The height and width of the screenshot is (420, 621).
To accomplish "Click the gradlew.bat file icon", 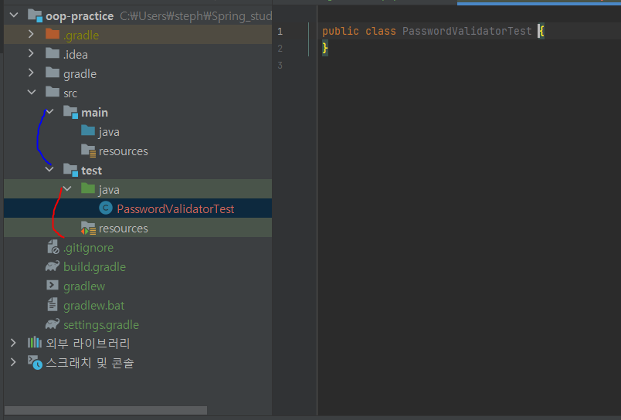I will tap(53, 304).
